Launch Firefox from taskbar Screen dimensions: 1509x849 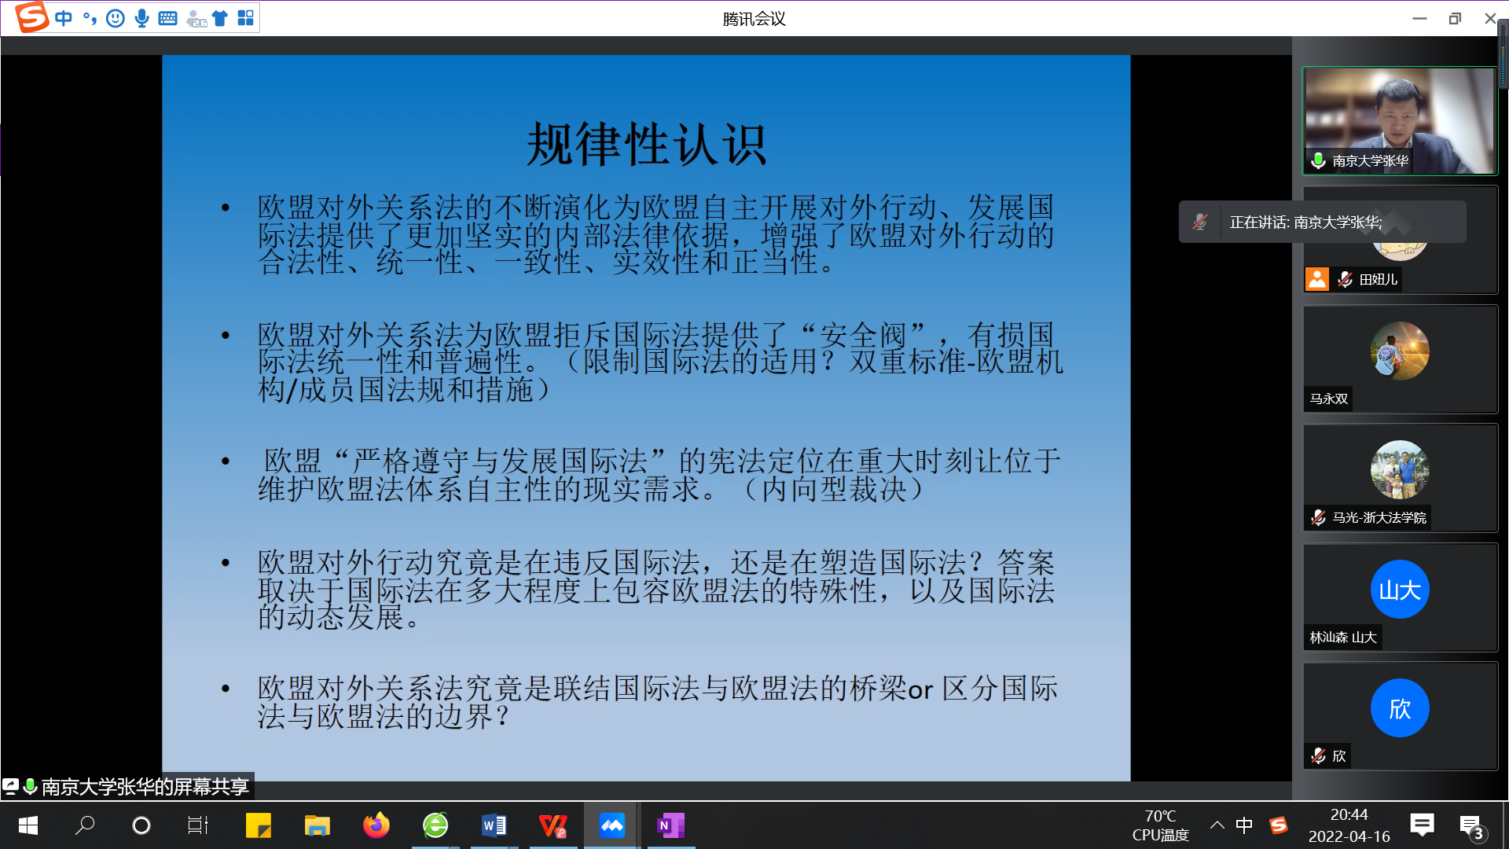coord(376,825)
